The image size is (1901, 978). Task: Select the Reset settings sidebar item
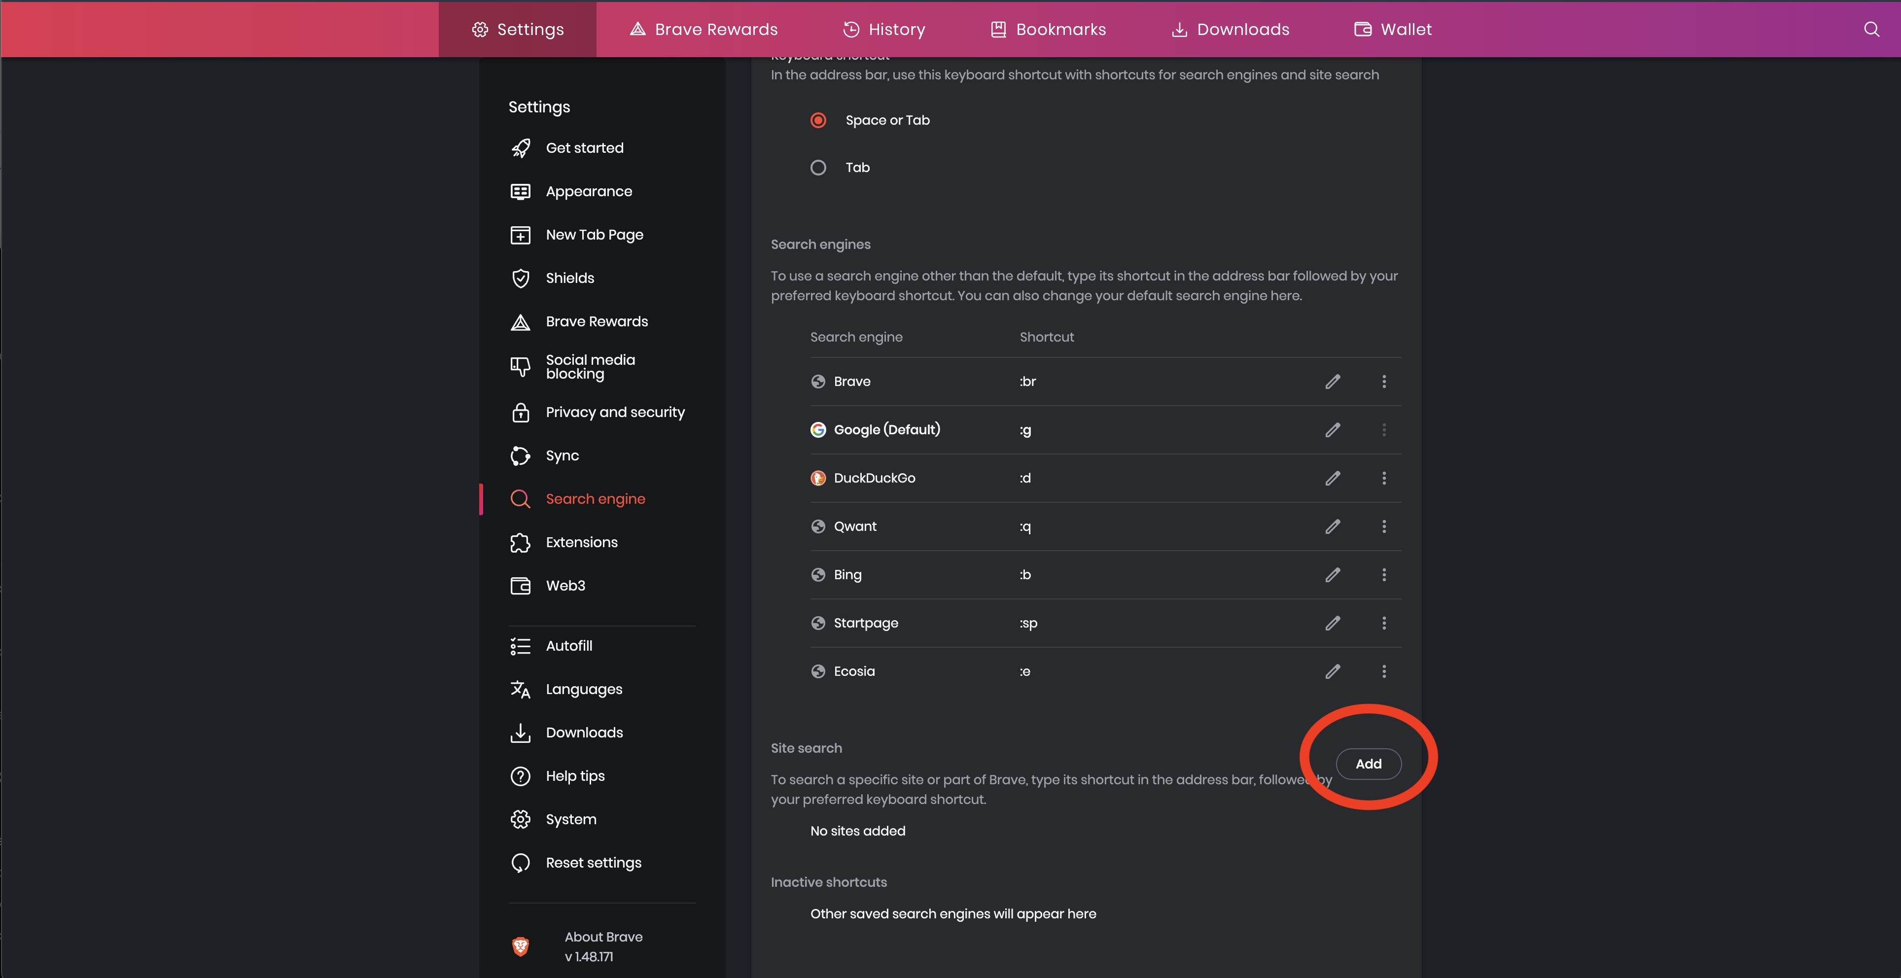(593, 863)
